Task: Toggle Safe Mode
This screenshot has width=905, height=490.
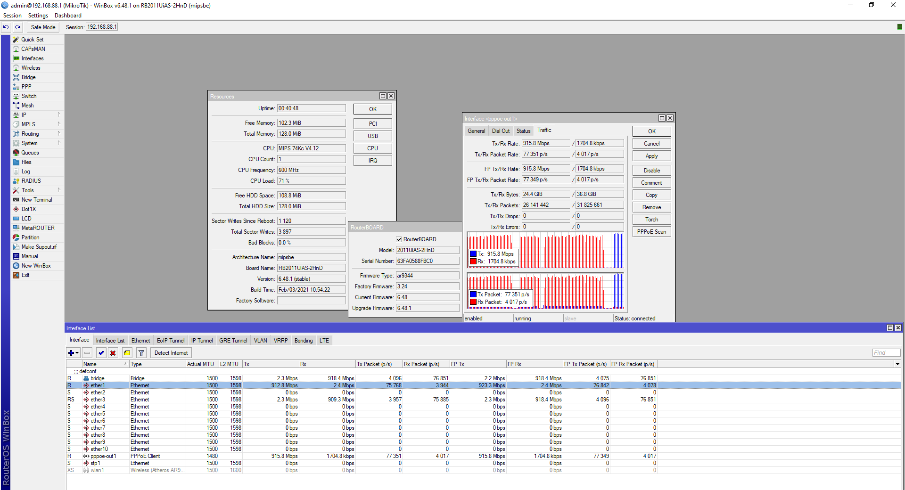Action: [x=43, y=27]
